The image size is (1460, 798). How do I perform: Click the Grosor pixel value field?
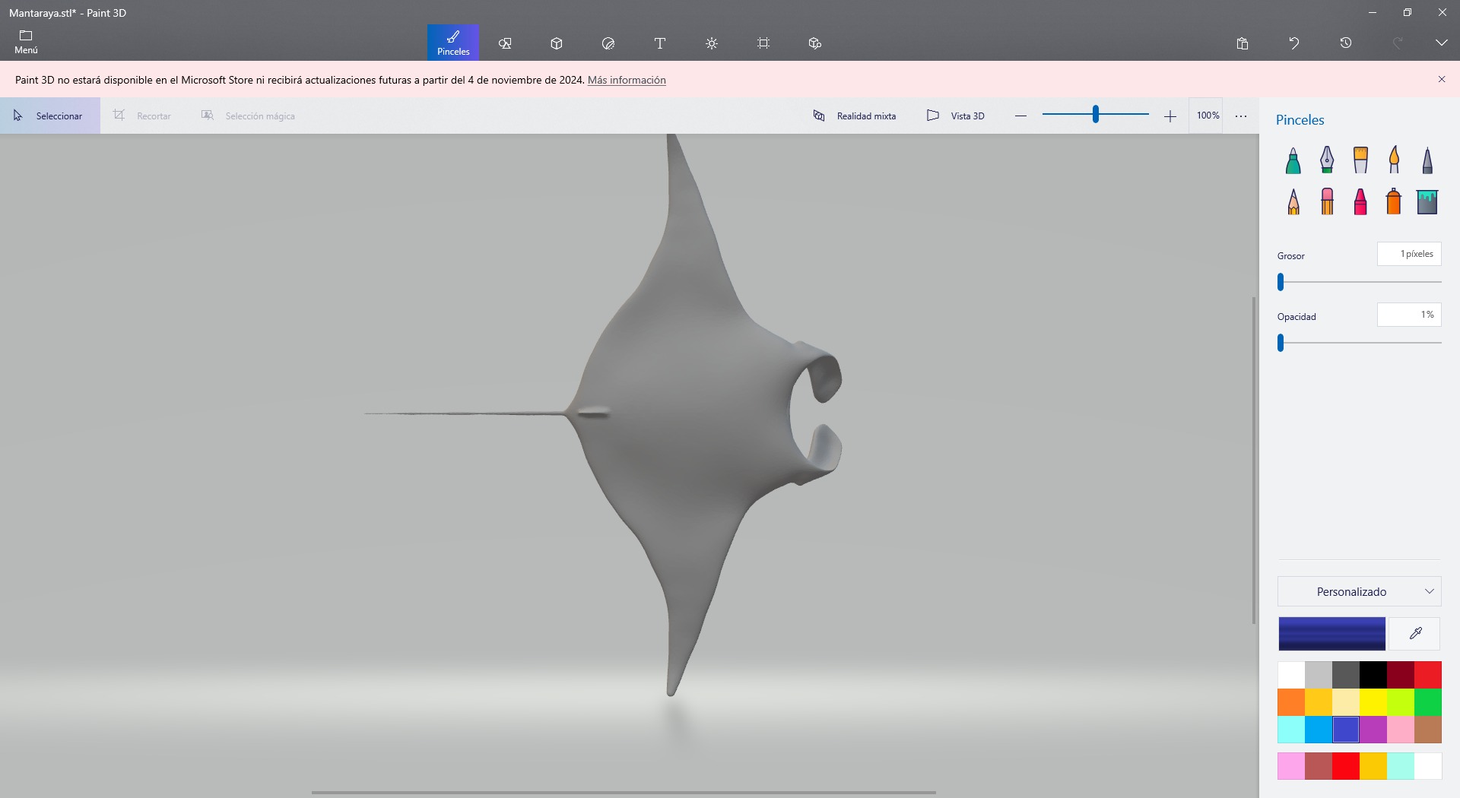1409,254
